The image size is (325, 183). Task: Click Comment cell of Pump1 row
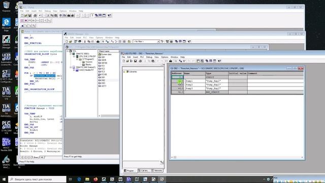275,81
